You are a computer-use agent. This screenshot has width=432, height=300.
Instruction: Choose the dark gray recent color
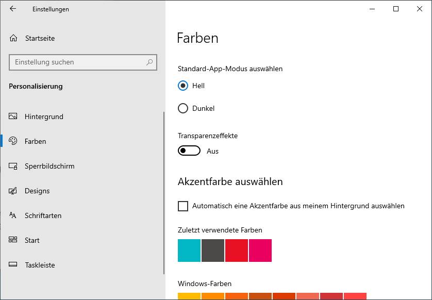coord(213,251)
